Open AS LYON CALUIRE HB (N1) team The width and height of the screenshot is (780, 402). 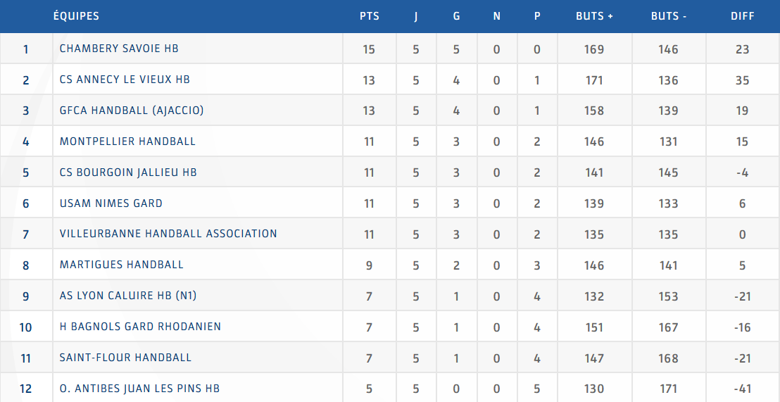[x=128, y=296]
